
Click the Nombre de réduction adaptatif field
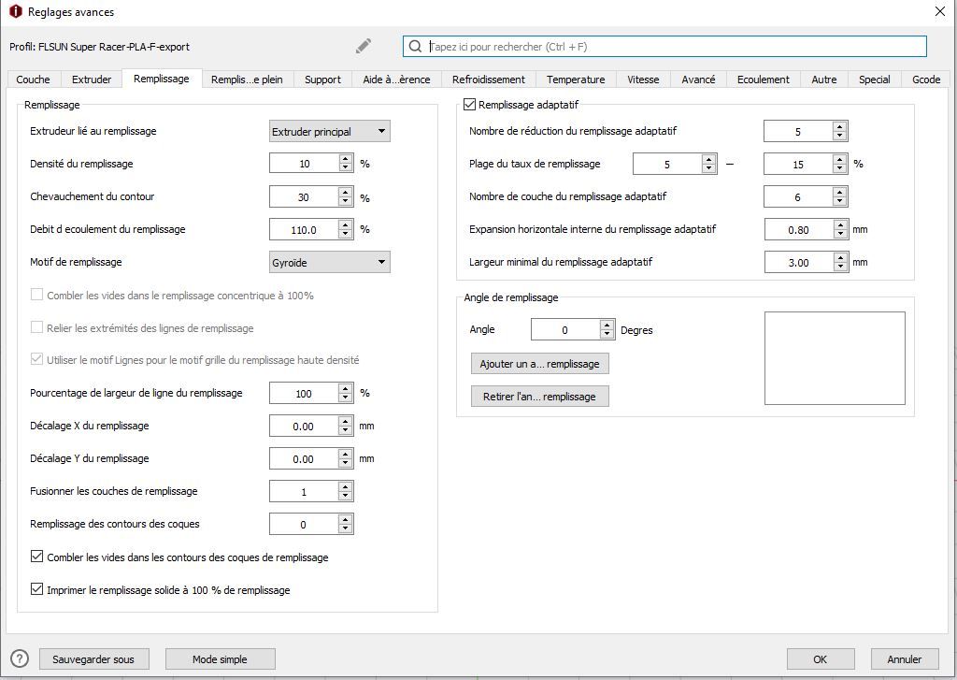click(798, 131)
